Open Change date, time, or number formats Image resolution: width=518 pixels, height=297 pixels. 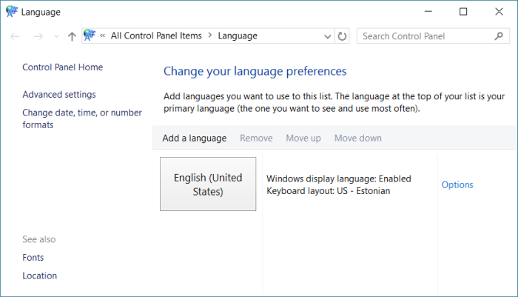click(82, 119)
